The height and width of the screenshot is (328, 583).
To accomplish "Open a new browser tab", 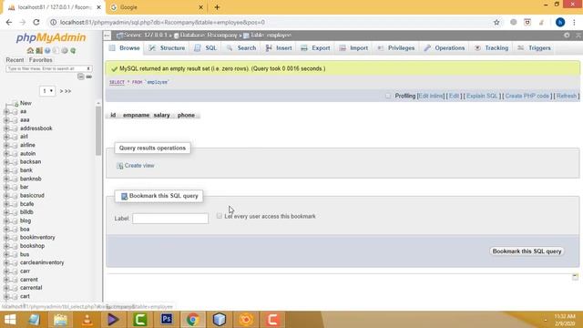I will coord(217,7).
